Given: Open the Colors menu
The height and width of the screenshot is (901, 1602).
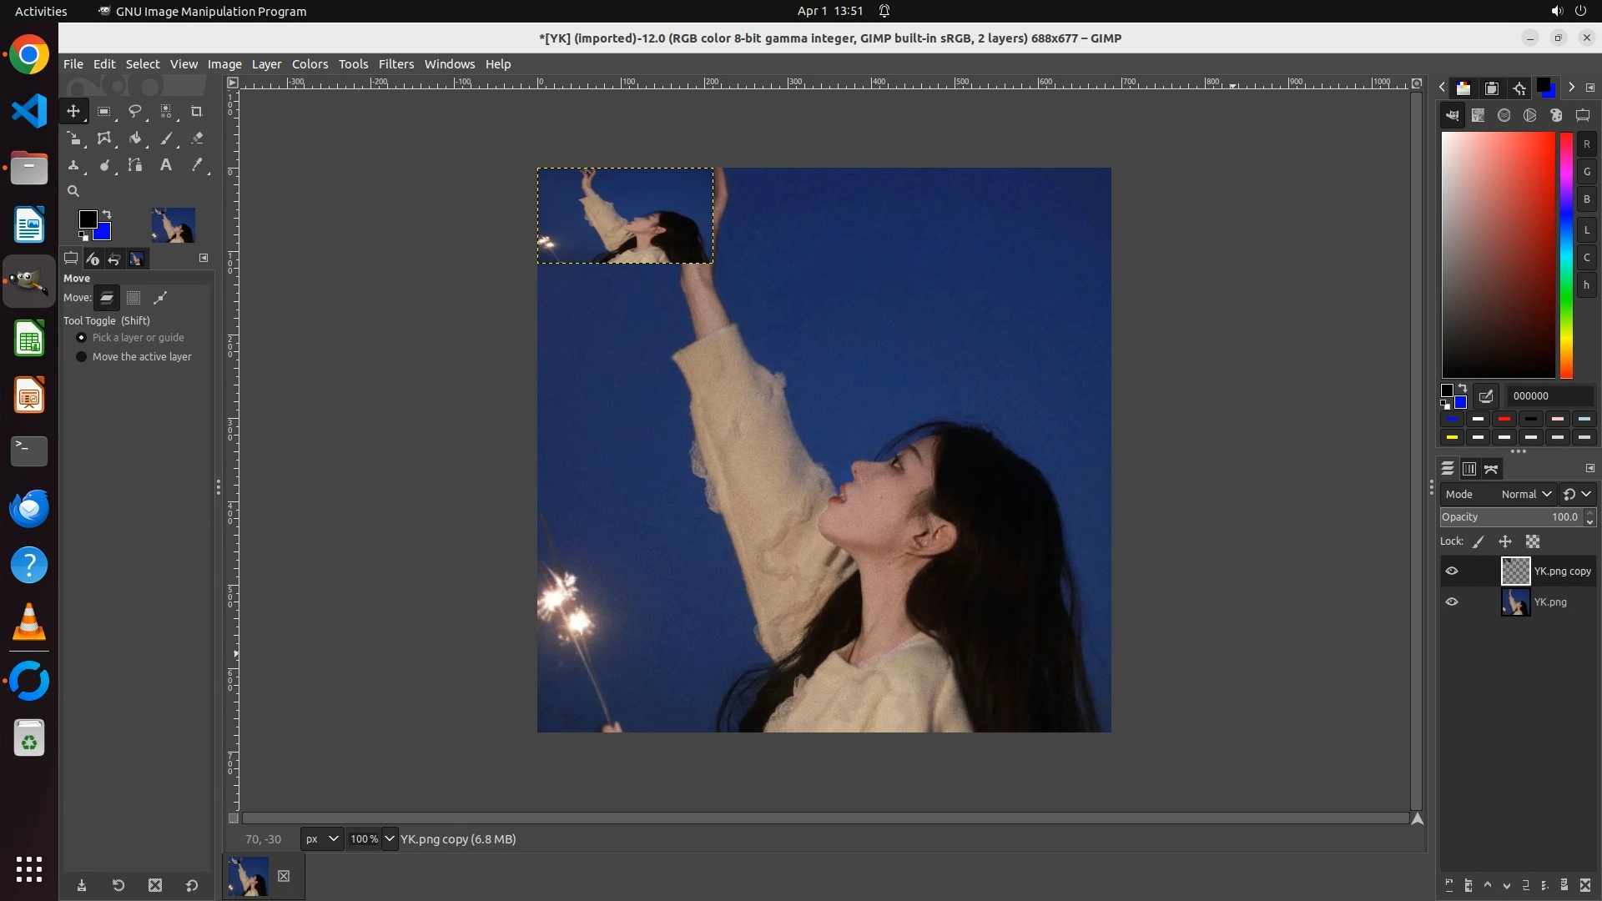Looking at the screenshot, I should tap(310, 64).
